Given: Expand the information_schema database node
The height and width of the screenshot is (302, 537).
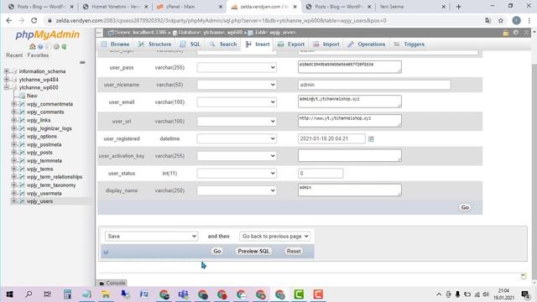Looking at the screenshot, I should tap(7, 71).
